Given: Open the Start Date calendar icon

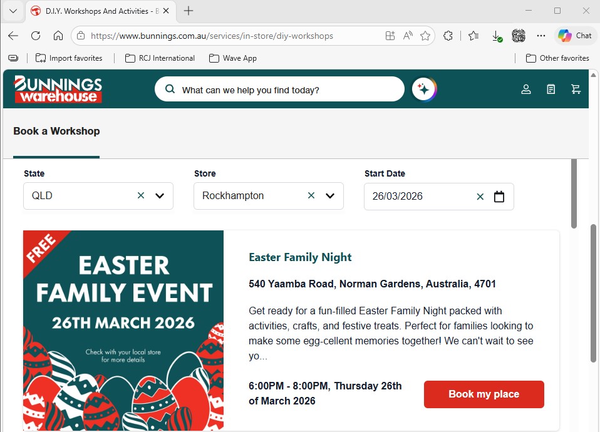Looking at the screenshot, I should 499,197.
